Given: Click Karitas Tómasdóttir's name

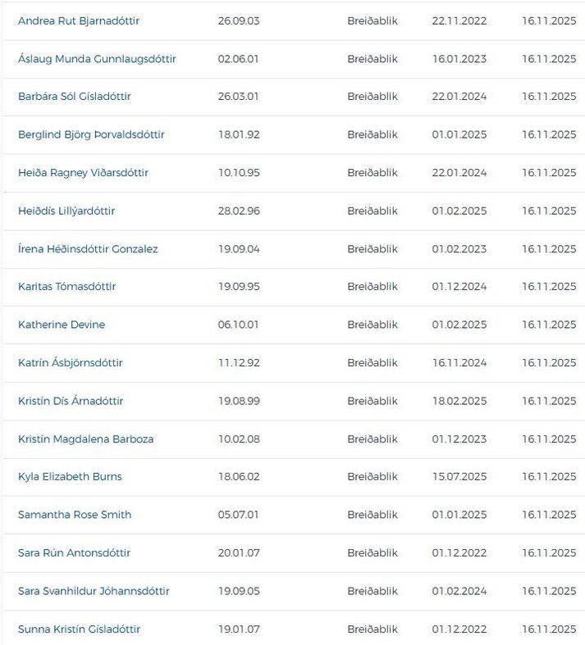Looking at the screenshot, I should point(67,287).
